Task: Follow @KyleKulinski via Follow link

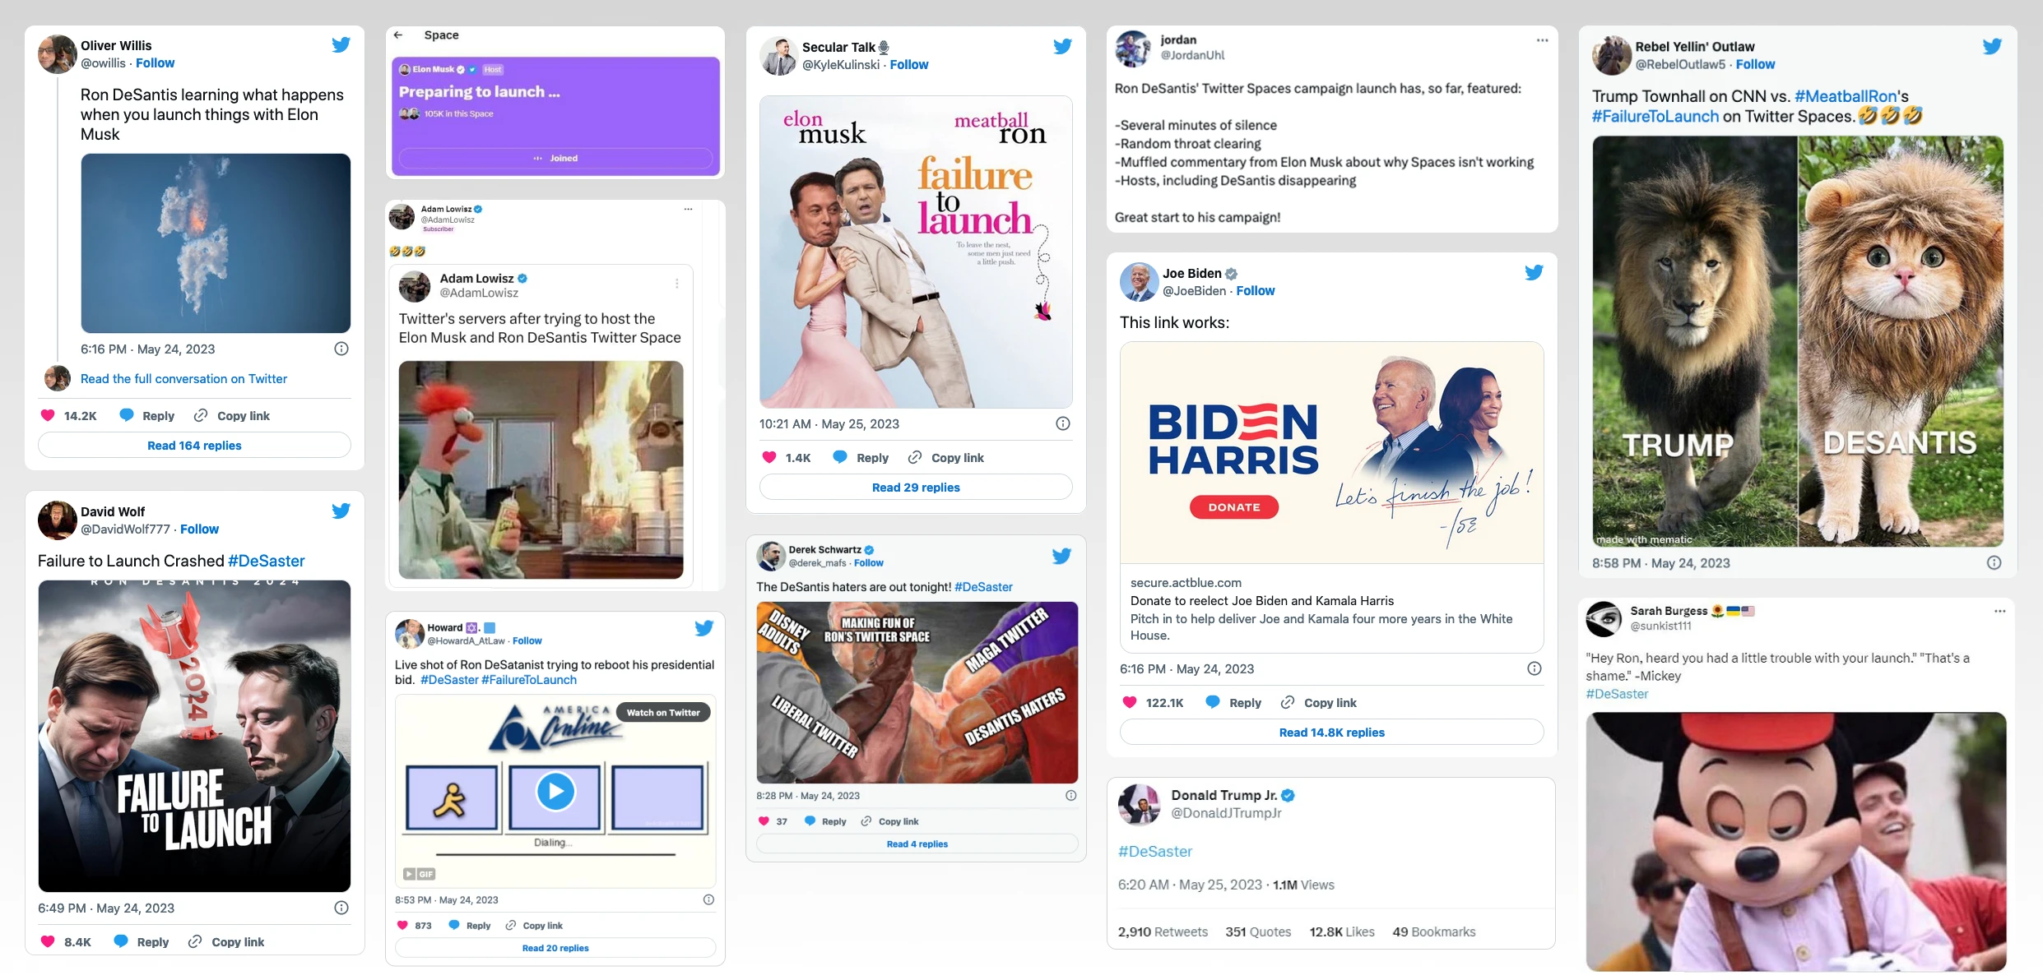Action: 908,64
